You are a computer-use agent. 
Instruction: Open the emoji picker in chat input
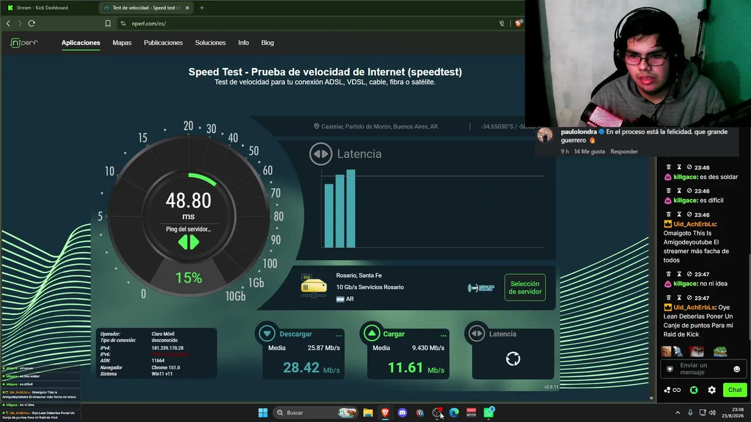[737, 369]
